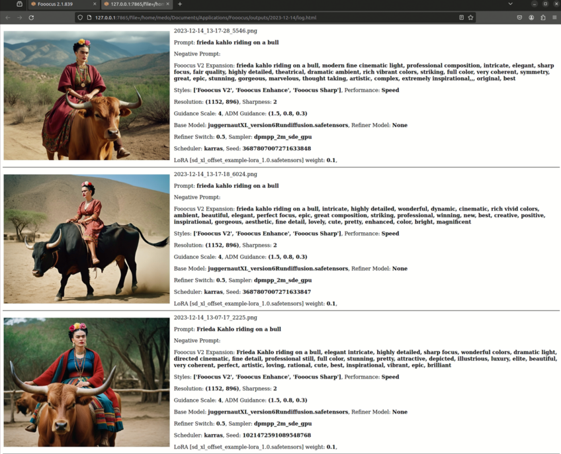Open the Firefox account menu

(531, 18)
